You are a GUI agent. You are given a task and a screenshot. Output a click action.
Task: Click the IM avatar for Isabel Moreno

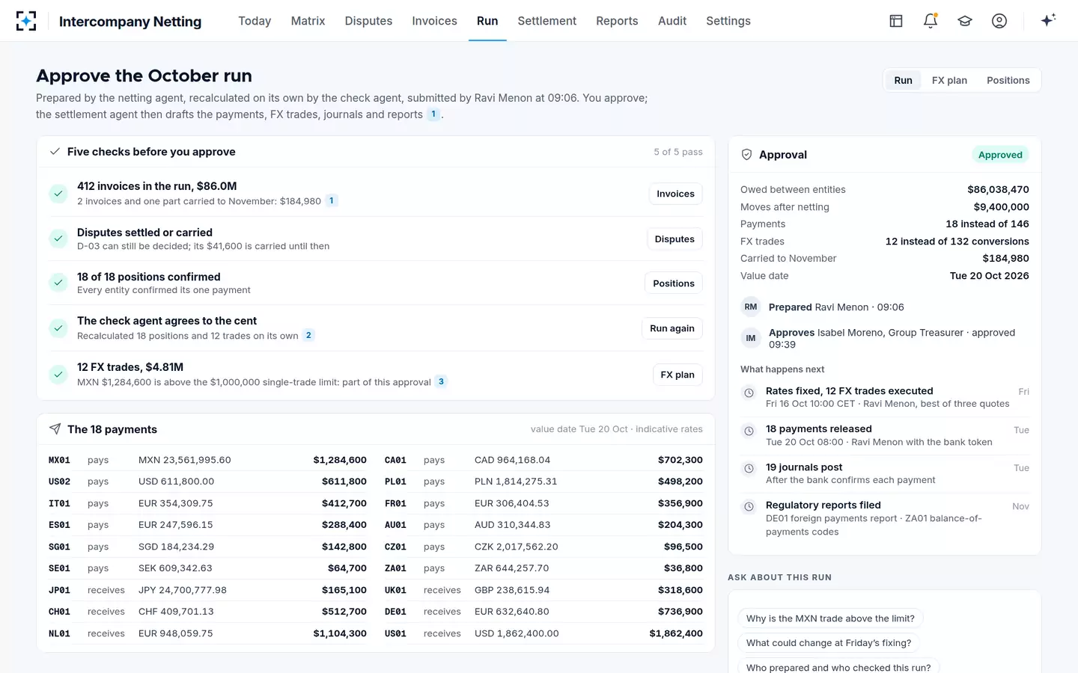pos(751,339)
